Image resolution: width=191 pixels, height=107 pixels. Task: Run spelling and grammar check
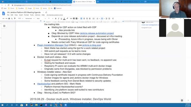click(x=12, y=18)
